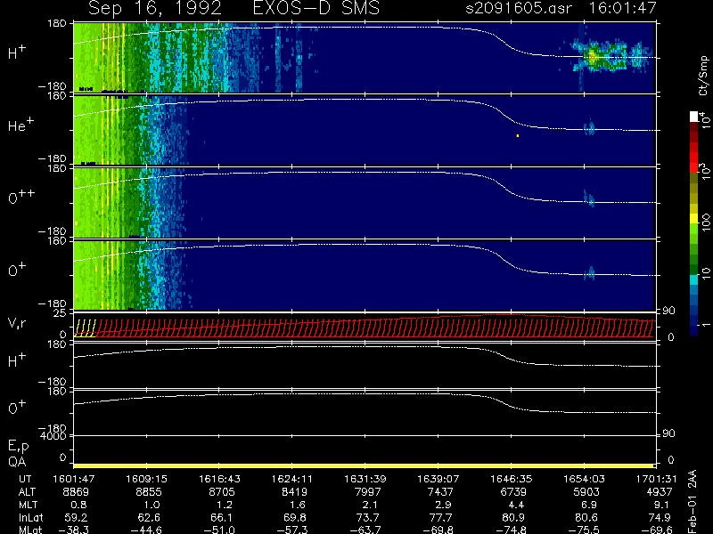Click the yellow QA status bar

[x=364, y=465]
